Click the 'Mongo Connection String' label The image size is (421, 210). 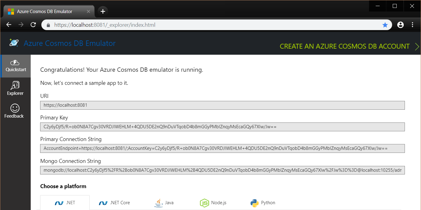tap(71, 161)
